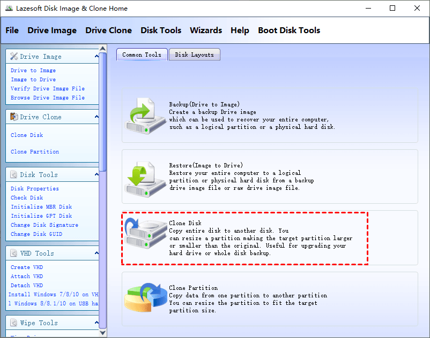Collapse the Wipe Tools sidebar panel
Viewport: 430px width, 338px height.
(97, 322)
